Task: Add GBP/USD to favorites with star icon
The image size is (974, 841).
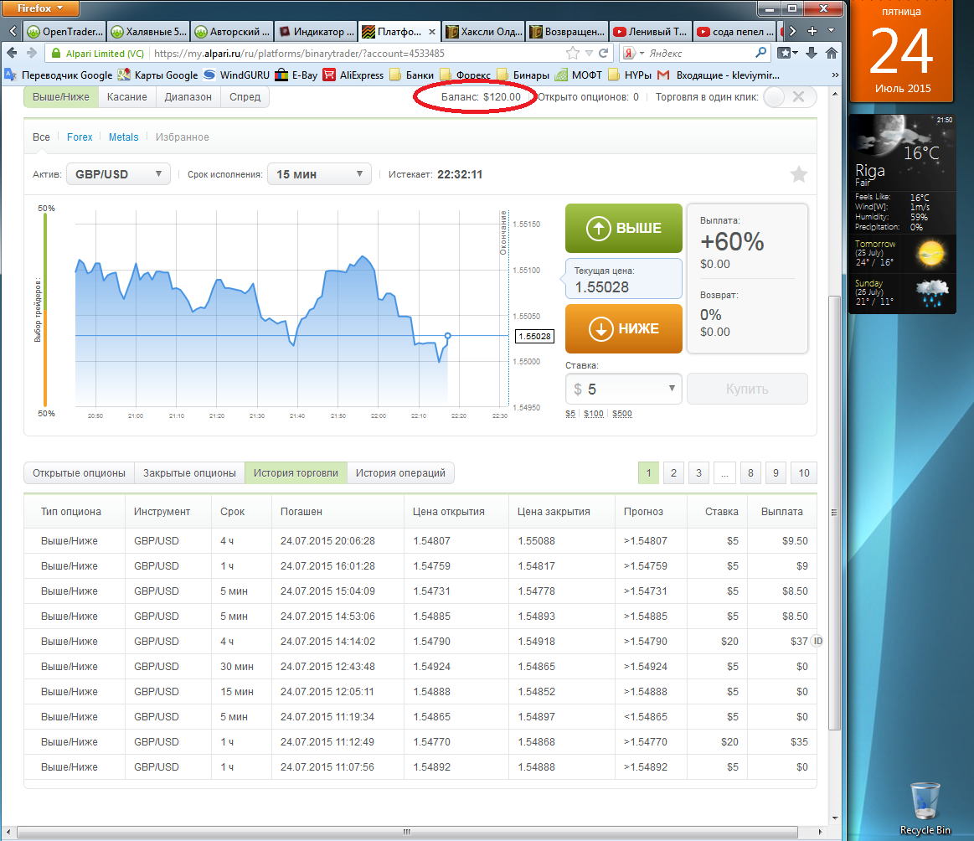Action: pyautogui.click(x=799, y=174)
